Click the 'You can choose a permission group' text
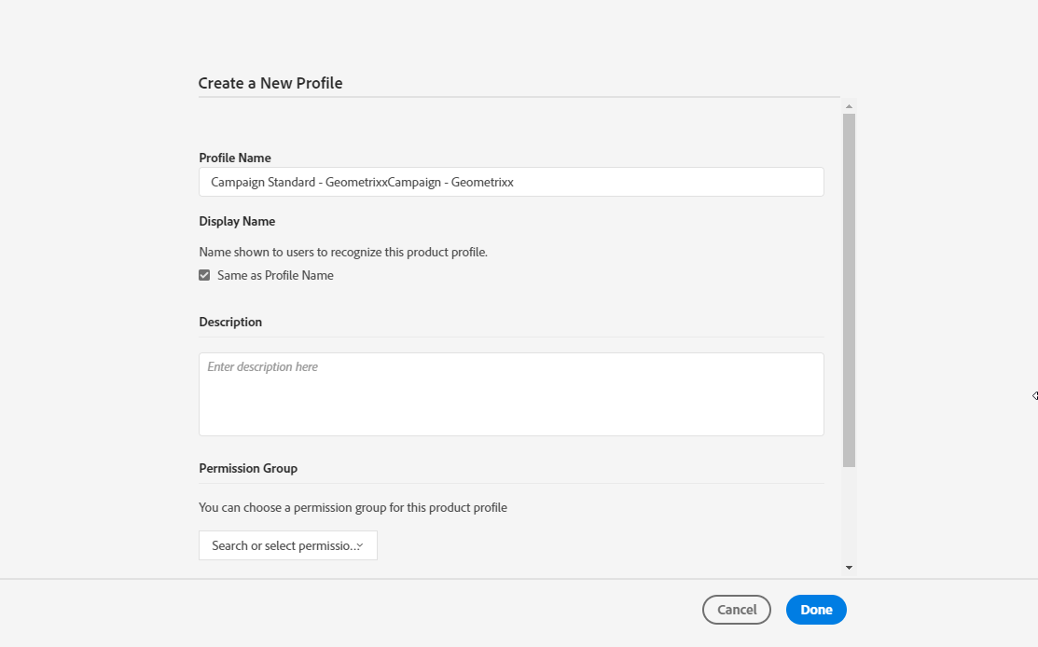This screenshot has height=647, width=1038. (353, 508)
